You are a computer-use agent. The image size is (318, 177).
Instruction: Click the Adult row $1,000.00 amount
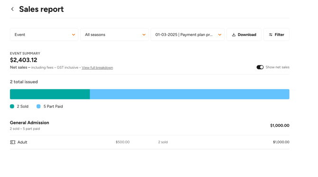tap(281, 142)
